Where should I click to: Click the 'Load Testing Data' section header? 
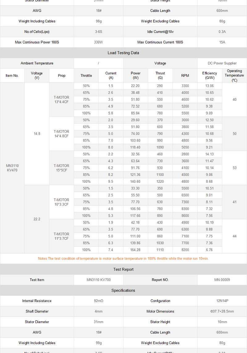click(124, 53)
